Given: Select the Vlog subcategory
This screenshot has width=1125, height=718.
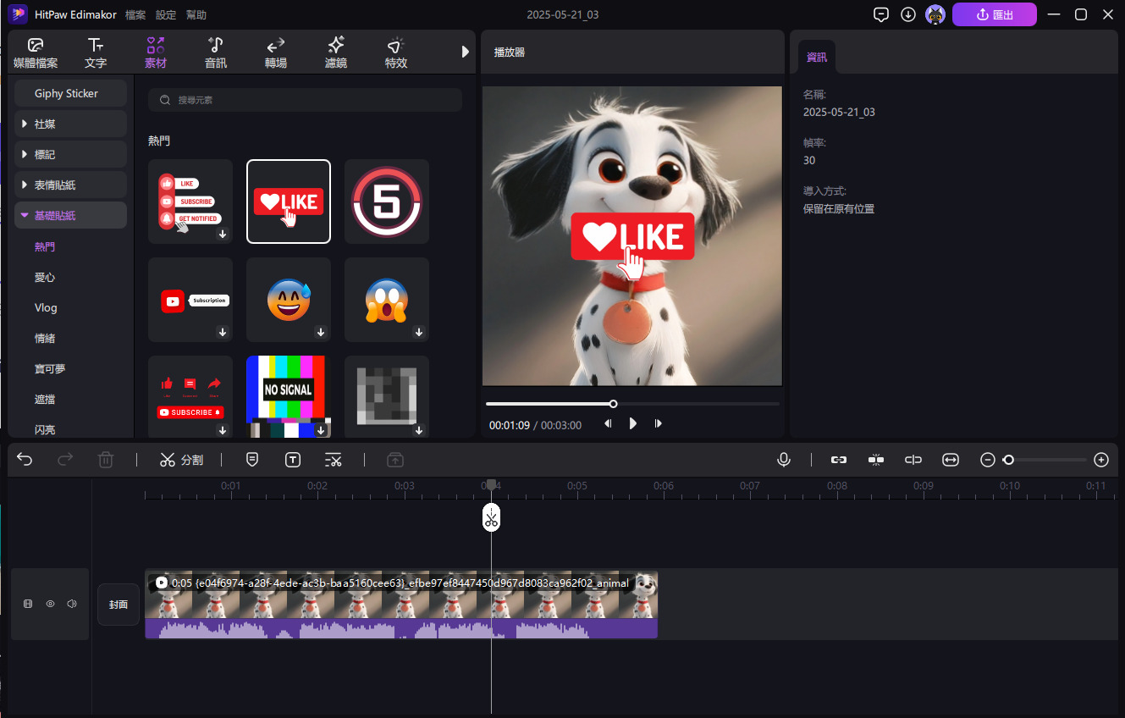Looking at the screenshot, I should (x=46, y=307).
